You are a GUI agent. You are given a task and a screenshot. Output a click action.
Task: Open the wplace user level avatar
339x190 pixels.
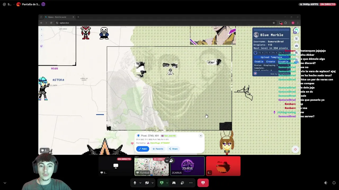pyautogui.click(x=296, y=31)
